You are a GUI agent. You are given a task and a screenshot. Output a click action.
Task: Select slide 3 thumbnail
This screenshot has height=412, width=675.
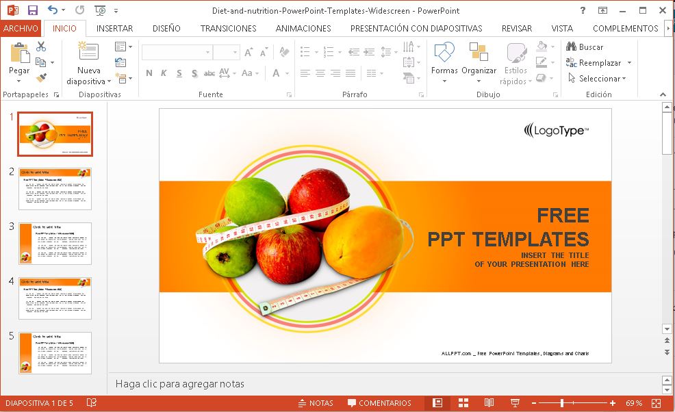[x=55, y=242]
